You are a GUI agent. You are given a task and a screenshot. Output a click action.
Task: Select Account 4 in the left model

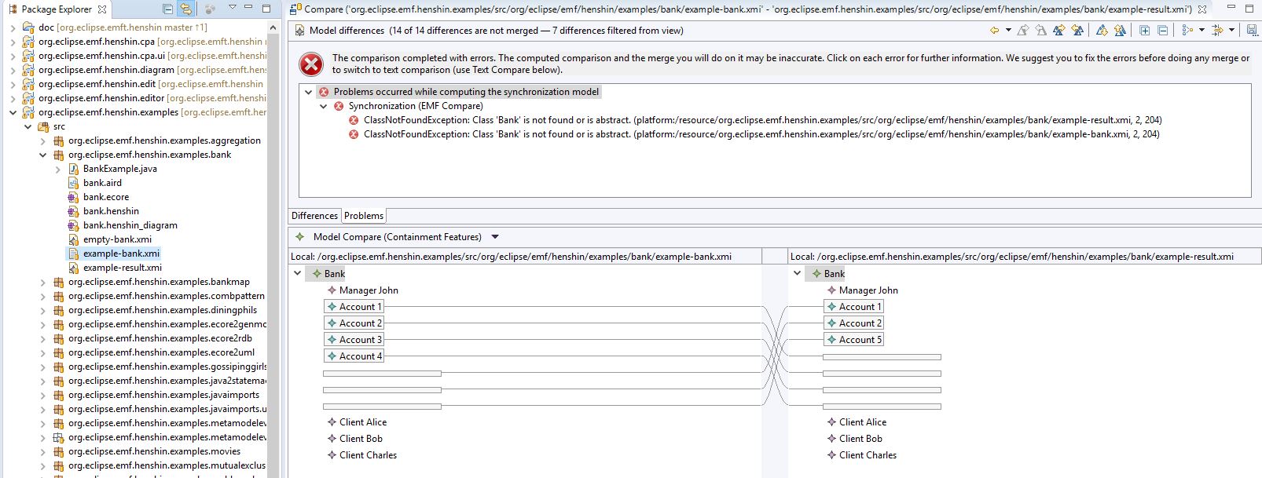354,356
